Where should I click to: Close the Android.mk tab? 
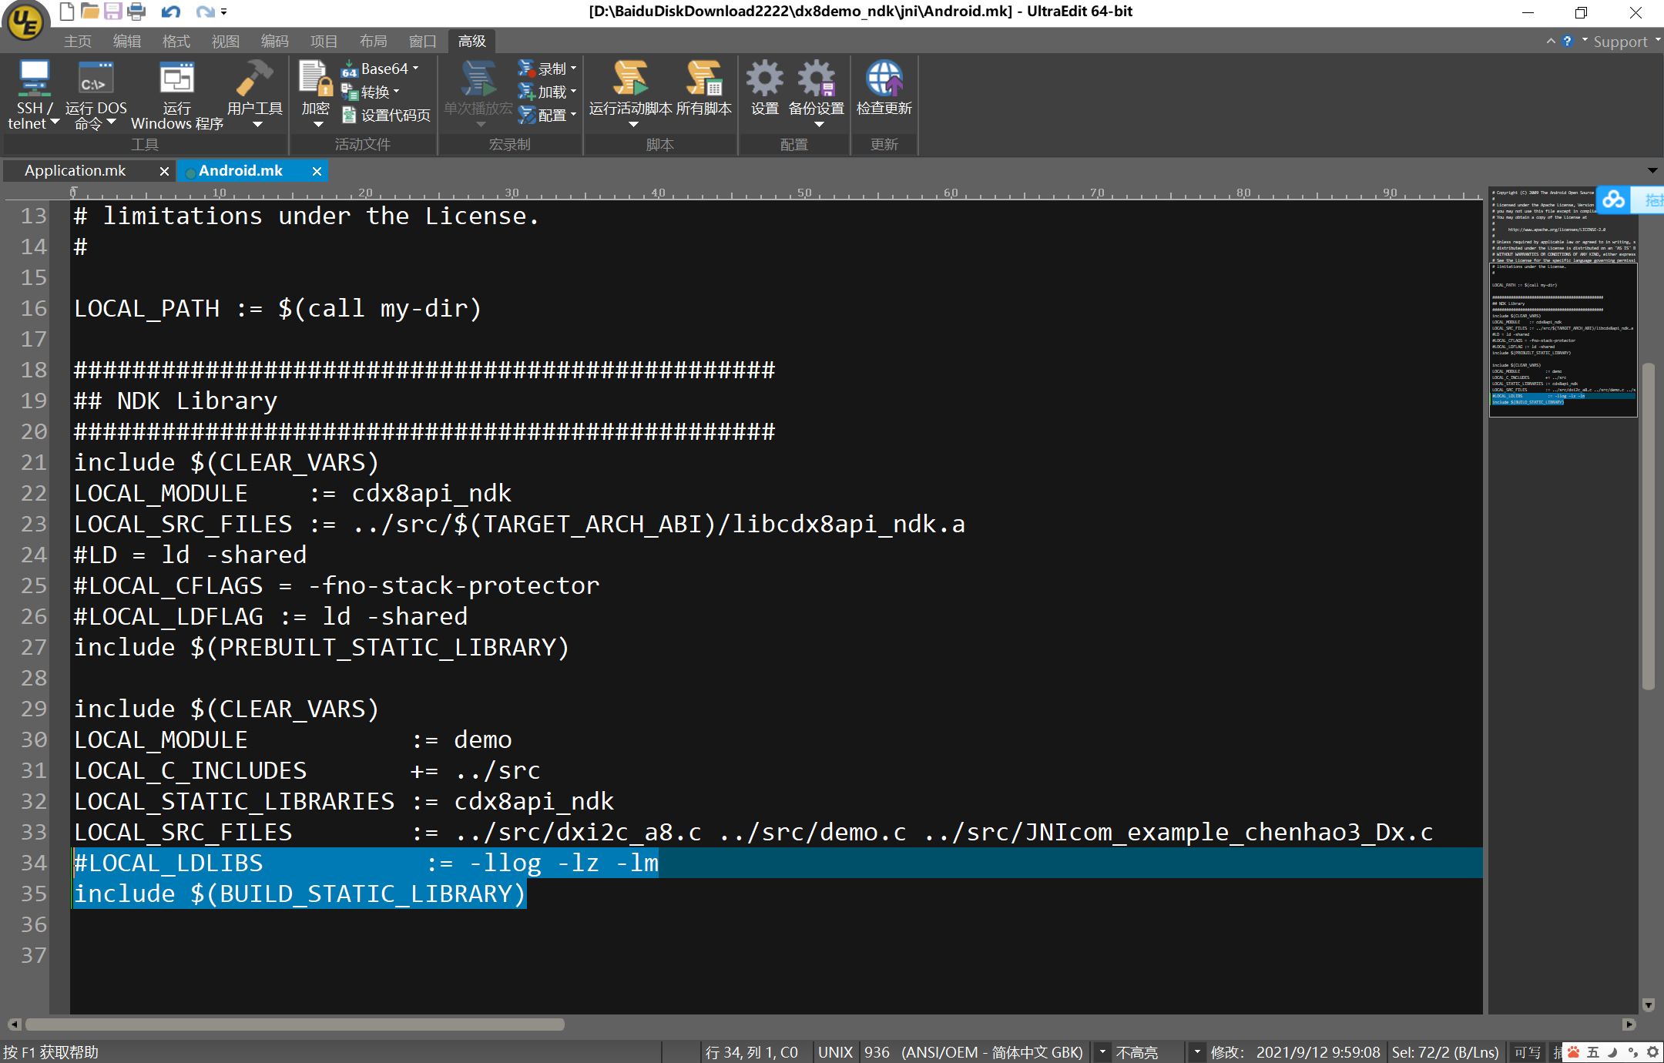pyautogui.click(x=317, y=171)
